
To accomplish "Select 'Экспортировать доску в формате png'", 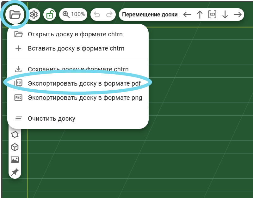I will coord(85,98).
